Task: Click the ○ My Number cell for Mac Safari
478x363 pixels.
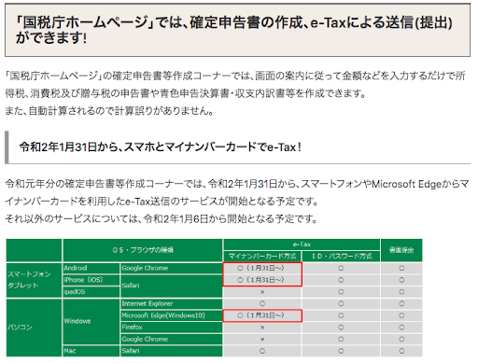Action: [262, 351]
